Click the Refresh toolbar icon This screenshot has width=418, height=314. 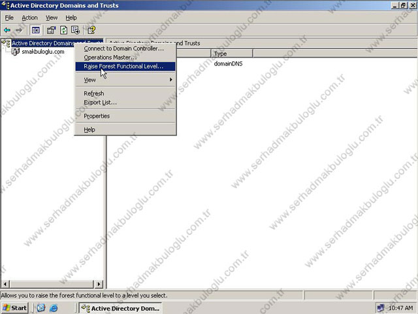[63, 30]
